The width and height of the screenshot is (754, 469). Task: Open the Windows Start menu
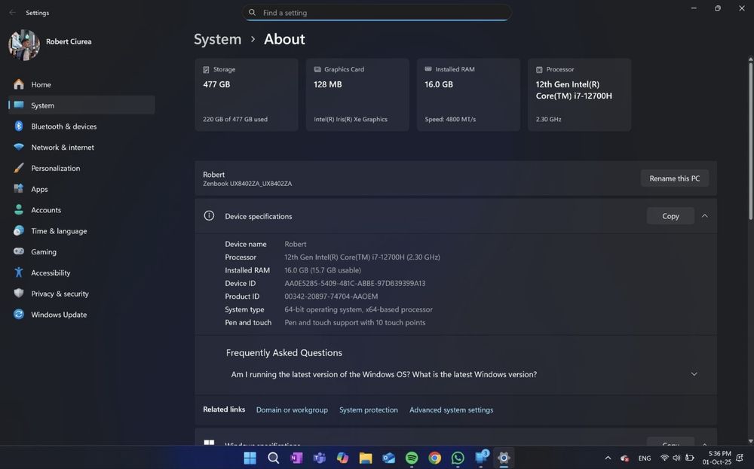tap(250, 458)
